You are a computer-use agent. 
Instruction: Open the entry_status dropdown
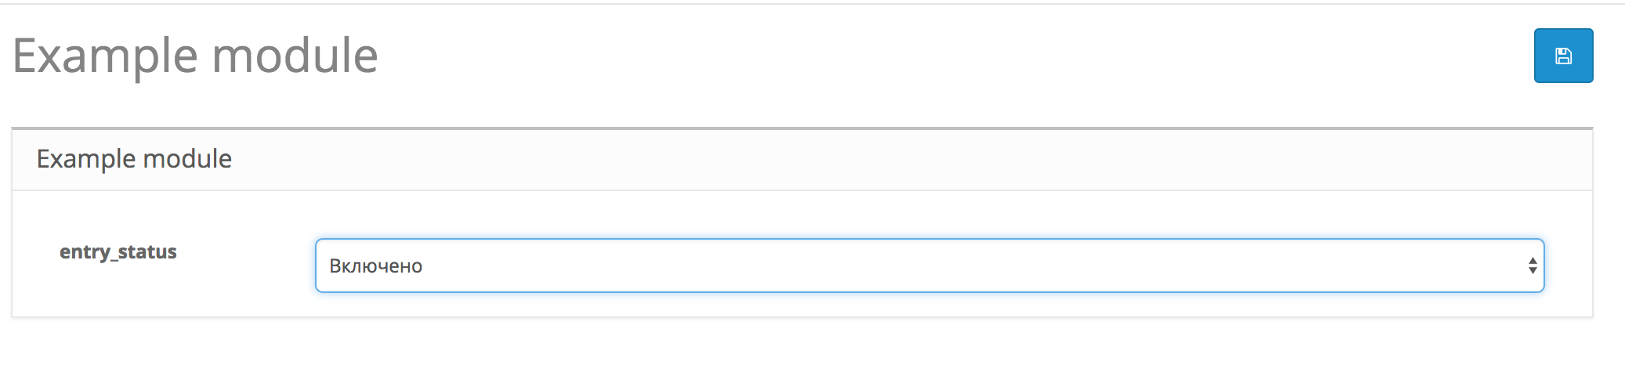[929, 266]
